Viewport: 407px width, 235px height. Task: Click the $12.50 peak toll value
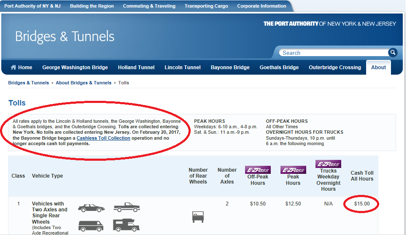pos(293,204)
